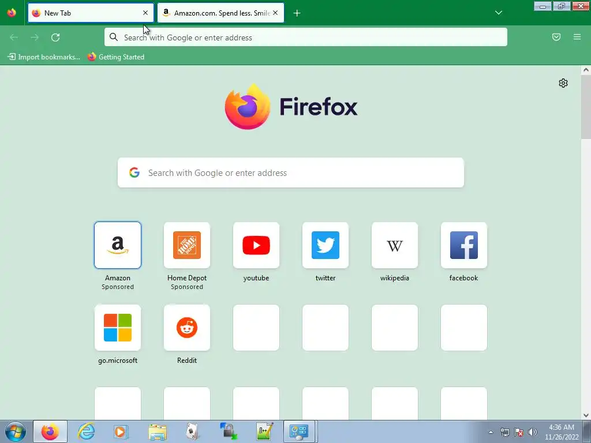
Task: Open the facebook shortcut tile
Action: [464, 245]
